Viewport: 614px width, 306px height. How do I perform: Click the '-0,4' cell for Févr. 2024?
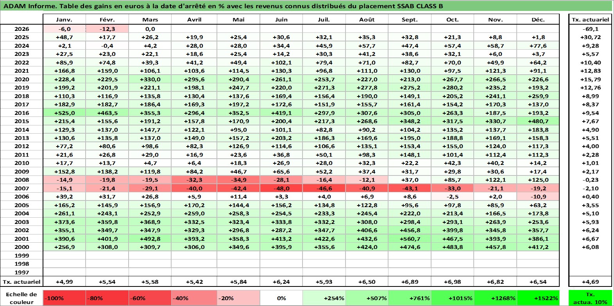(107, 46)
